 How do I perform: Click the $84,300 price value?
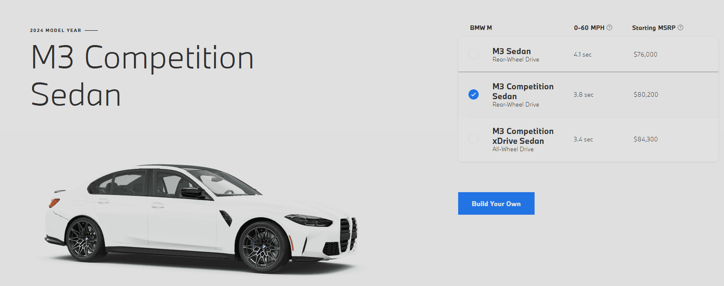646,139
